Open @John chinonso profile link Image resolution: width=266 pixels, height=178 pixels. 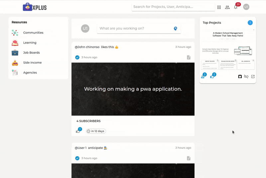[87, 47]
